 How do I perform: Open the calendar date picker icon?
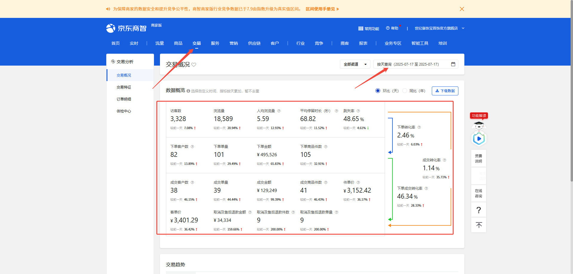pos(453,64)
